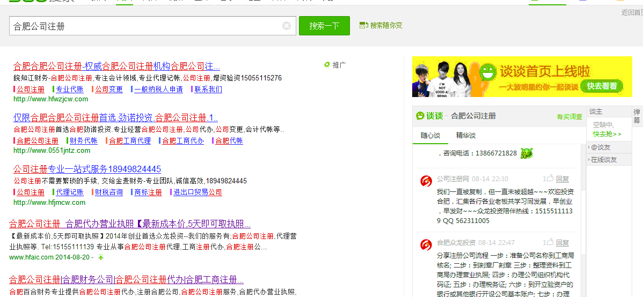Click the 谈谈首页上线啦 banner ad
The image size is (643, 297).
pyautogui.click(x=522, y=77)
